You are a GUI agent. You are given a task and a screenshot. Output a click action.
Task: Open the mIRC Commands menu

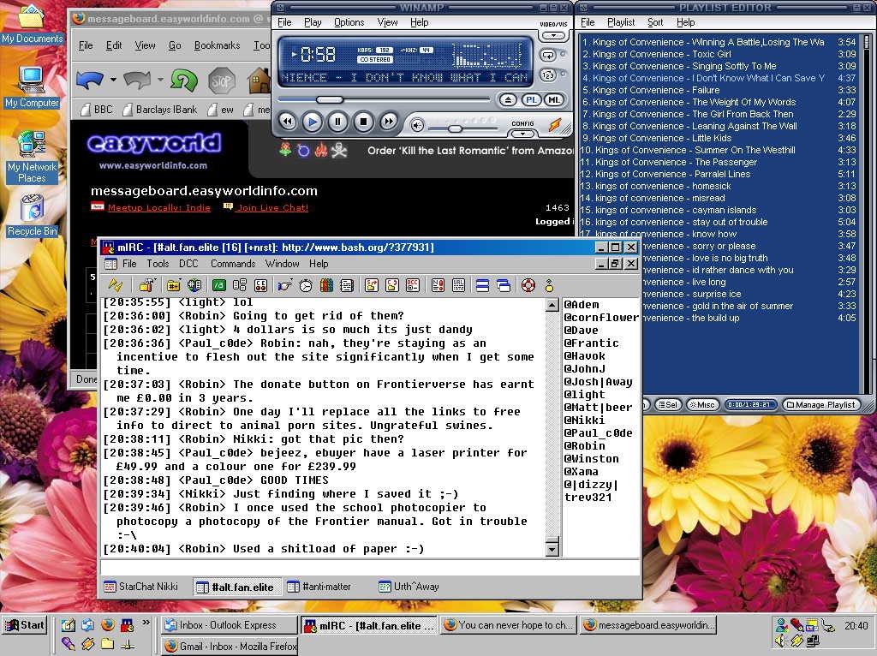point(232,264)
